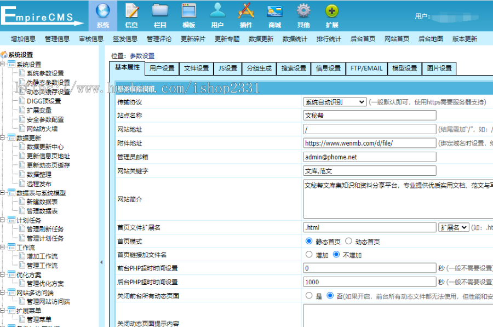Click page icon beside 数据更新中心

point(22,147)
